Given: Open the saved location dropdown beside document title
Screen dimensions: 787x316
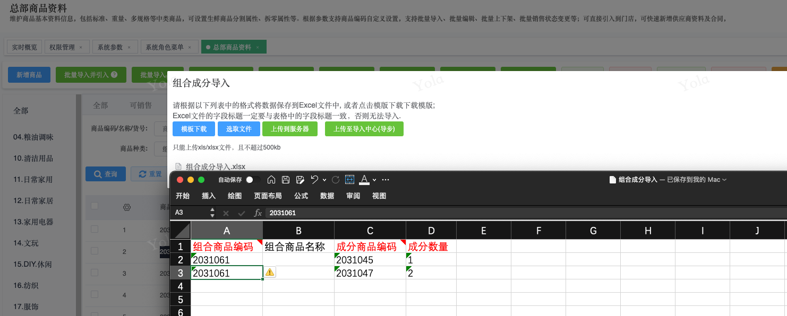Looking at the screenshot, I should (724, 180).
